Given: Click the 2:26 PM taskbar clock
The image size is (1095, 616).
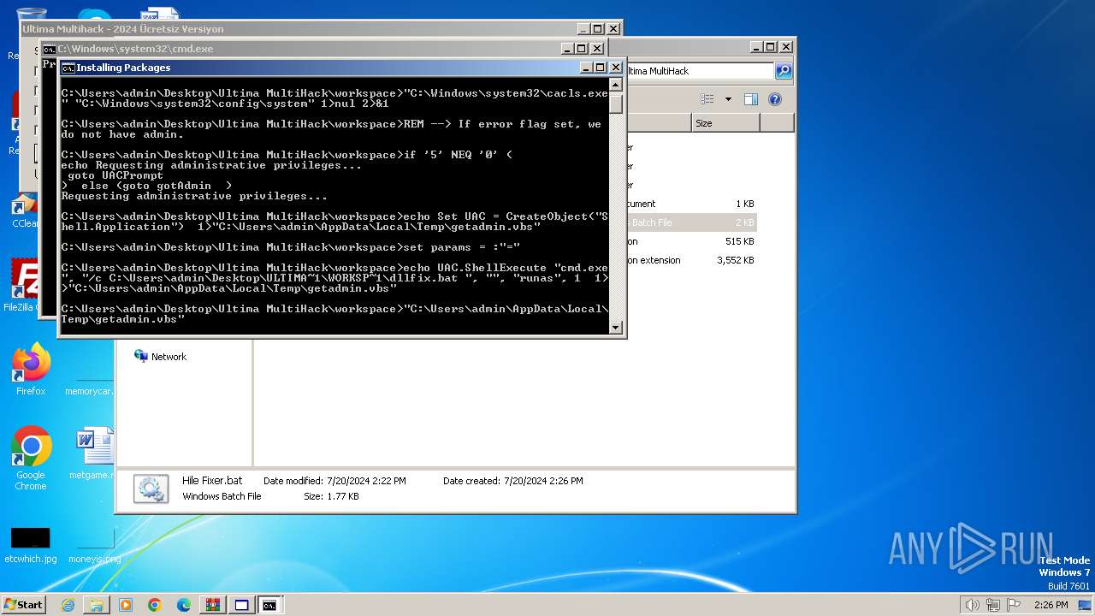Looking at the screenshot, I should pos(1051,605).
